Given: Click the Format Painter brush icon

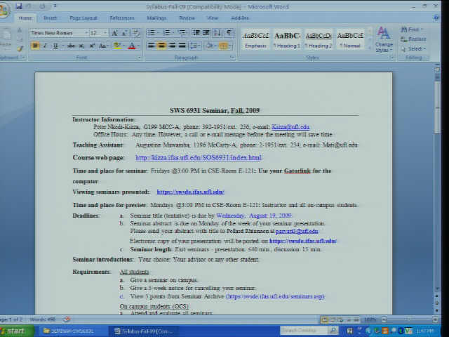Looking at the screenshot, I should click(20, 48).
